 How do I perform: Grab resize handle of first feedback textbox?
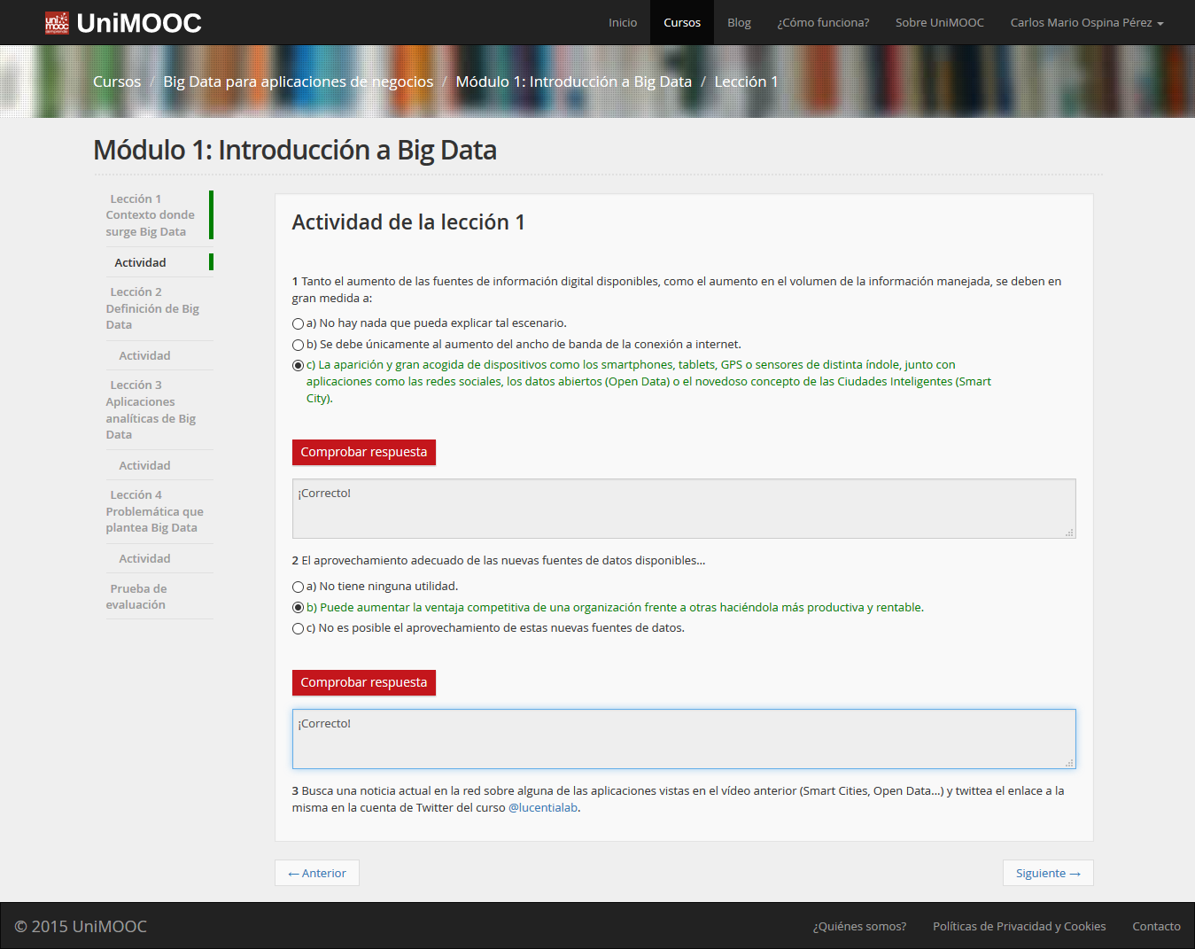(1069, 533)
